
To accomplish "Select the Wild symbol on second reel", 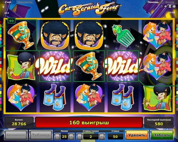I will tap(55, 66).
